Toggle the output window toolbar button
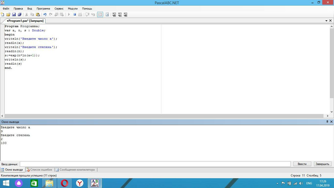The height and width of the screenshot is (188, 334). pyautogui.click(x=100, y=15)
